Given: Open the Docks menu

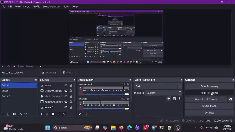Looking at the screenshot, I should (x=27, y=7).
